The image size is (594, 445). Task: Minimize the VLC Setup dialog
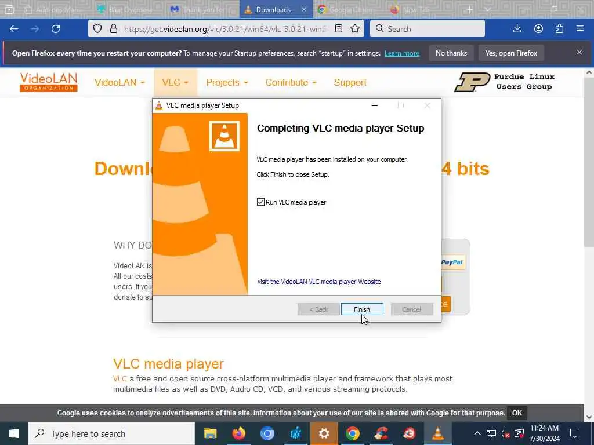click(375, 105)
